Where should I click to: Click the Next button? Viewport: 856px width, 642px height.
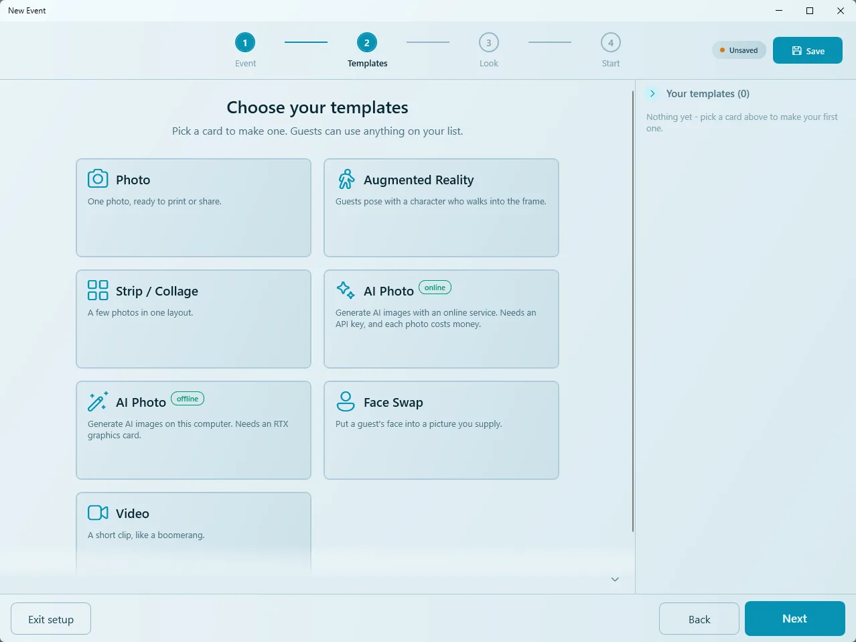tap(795, 619)
